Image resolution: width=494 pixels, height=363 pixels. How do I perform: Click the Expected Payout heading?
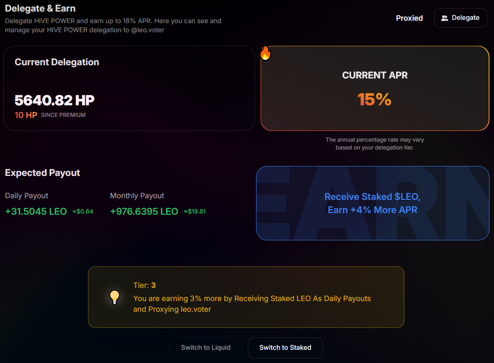click(43, 173)
